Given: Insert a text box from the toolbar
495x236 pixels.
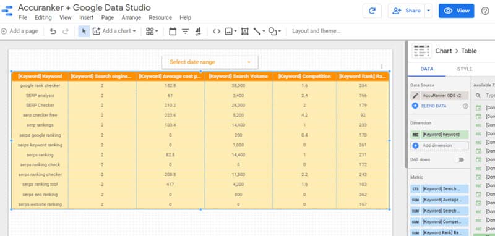Looking at the screenshot, I should (244, 31).
